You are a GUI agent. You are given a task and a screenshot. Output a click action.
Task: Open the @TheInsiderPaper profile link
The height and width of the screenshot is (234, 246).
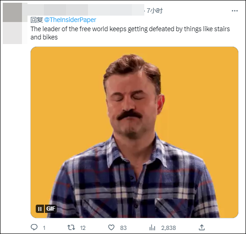tap(70, 20)
